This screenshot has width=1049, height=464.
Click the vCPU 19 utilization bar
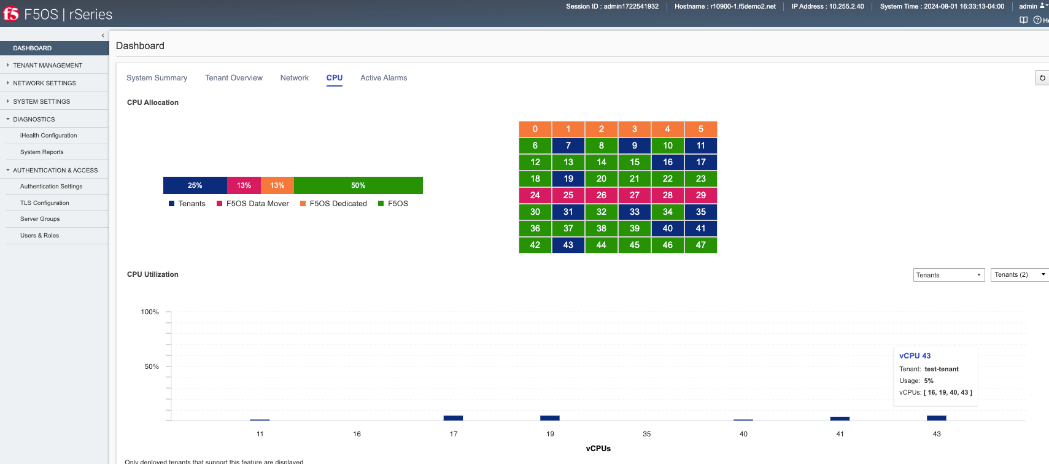[x=550, y=418]
